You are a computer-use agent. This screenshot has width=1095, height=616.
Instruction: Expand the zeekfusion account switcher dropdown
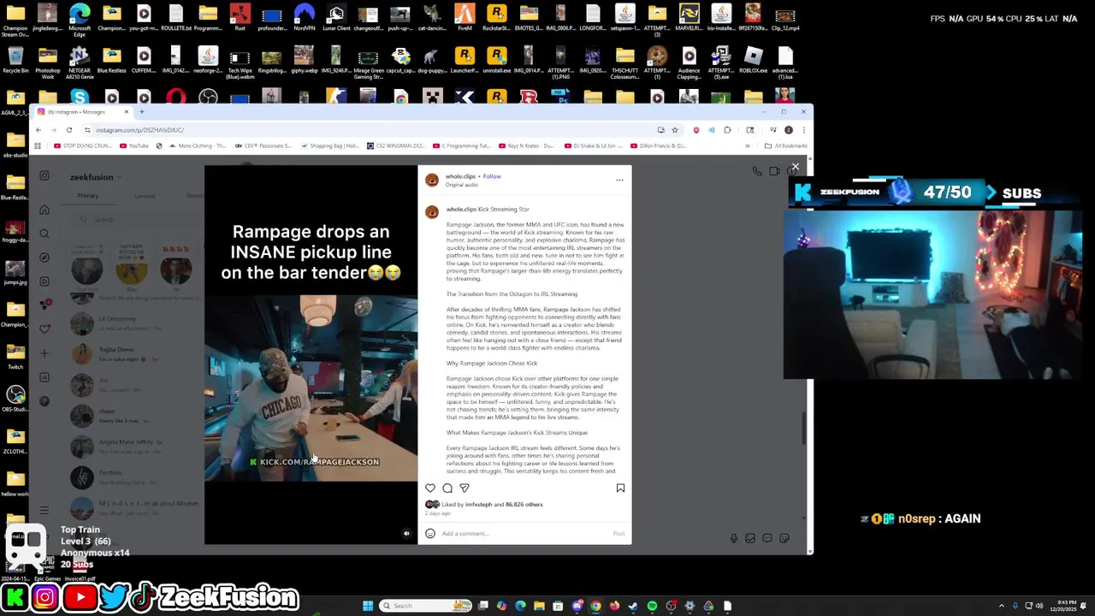click(x=94, y=177)
